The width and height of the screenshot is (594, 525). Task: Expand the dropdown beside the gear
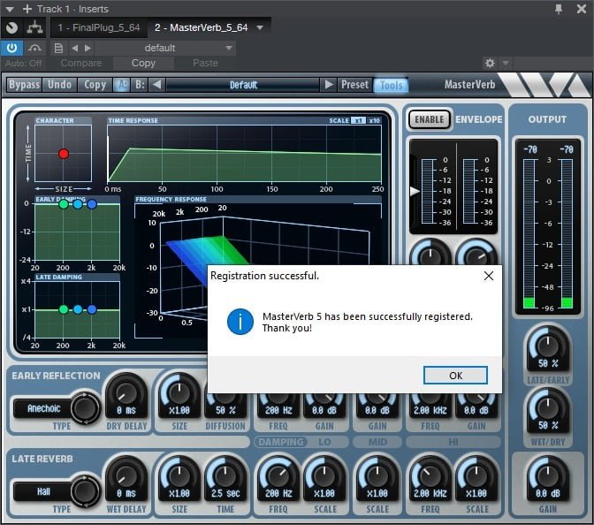pyautogui.click(x=506, y=63)
